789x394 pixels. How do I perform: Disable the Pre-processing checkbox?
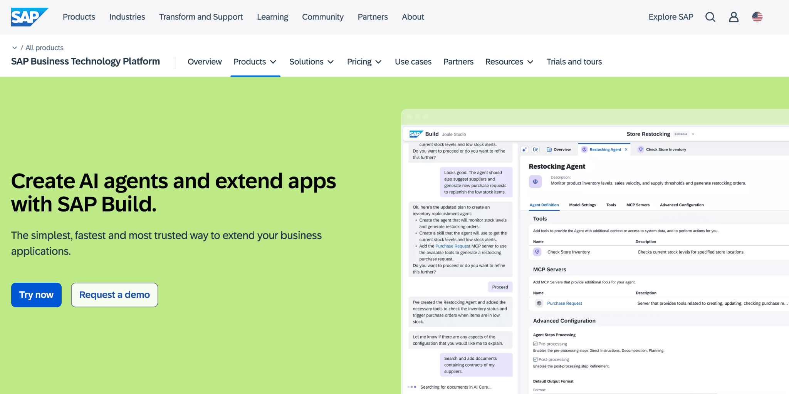tap(535, 344)
